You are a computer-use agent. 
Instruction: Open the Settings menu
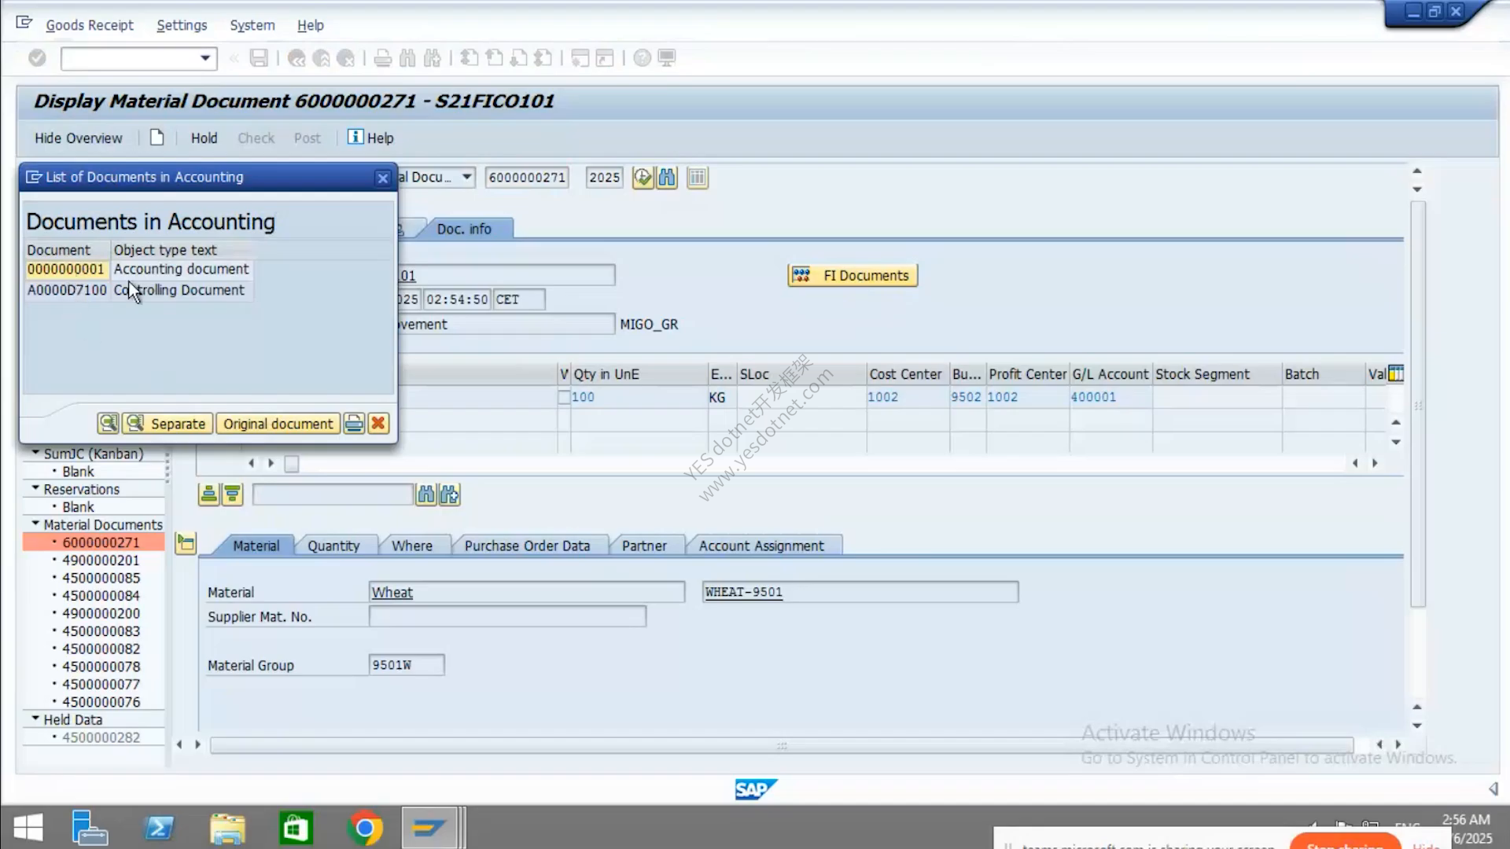point(182,25)
